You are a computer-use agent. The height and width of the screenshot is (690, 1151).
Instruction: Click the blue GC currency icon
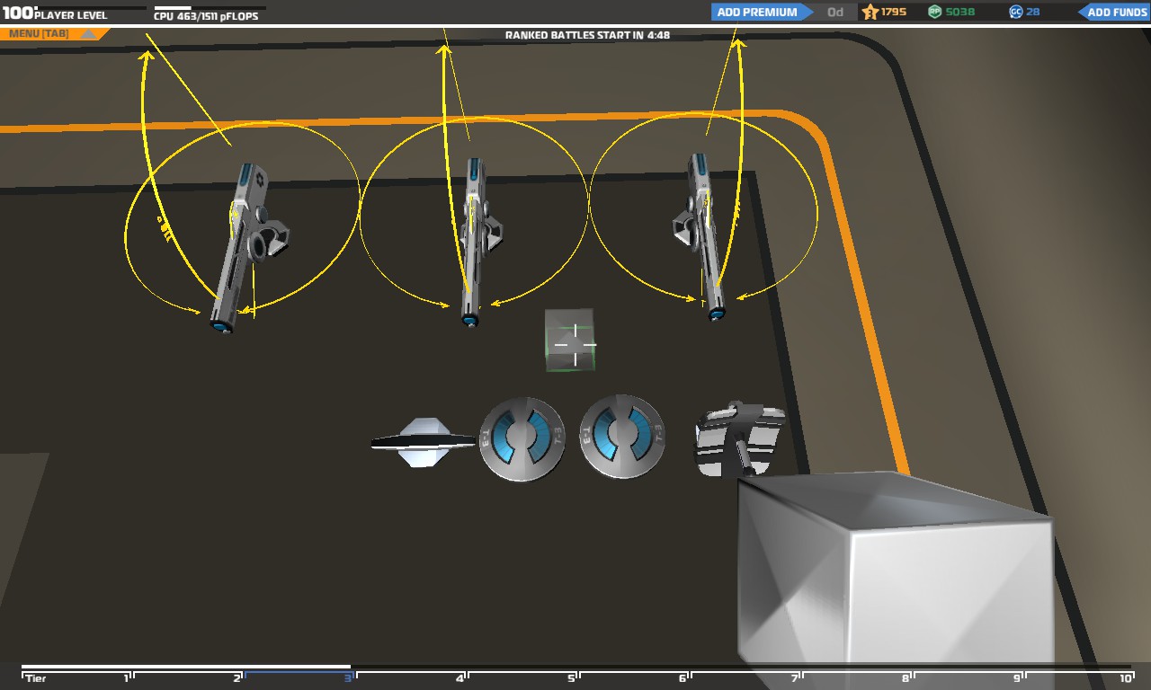(1016, 13)
